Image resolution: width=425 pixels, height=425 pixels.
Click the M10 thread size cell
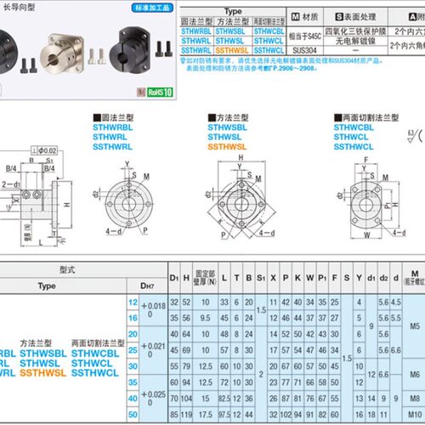pos(415,415)
